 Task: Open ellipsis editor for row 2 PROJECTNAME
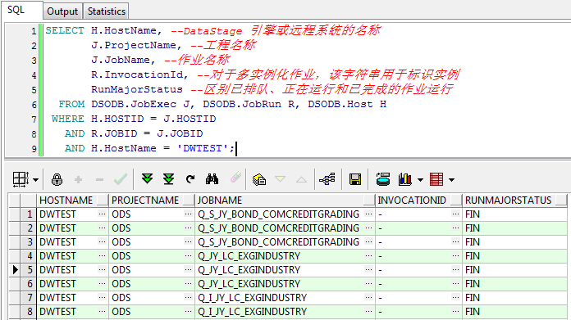[188, 228]
